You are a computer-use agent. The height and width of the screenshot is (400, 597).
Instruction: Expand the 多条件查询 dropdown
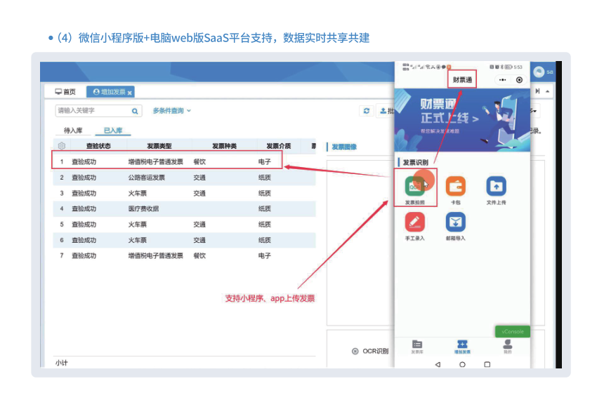click(172, 111)
